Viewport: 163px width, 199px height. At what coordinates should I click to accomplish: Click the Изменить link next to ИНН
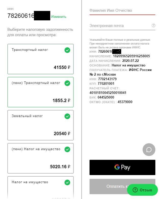(59, 17)
